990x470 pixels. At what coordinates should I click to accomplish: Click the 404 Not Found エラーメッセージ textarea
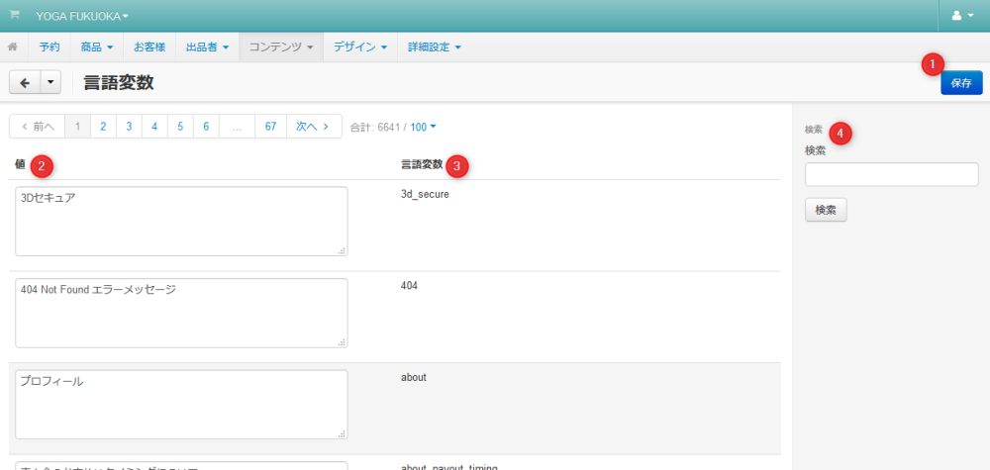[x=181, y=313]
